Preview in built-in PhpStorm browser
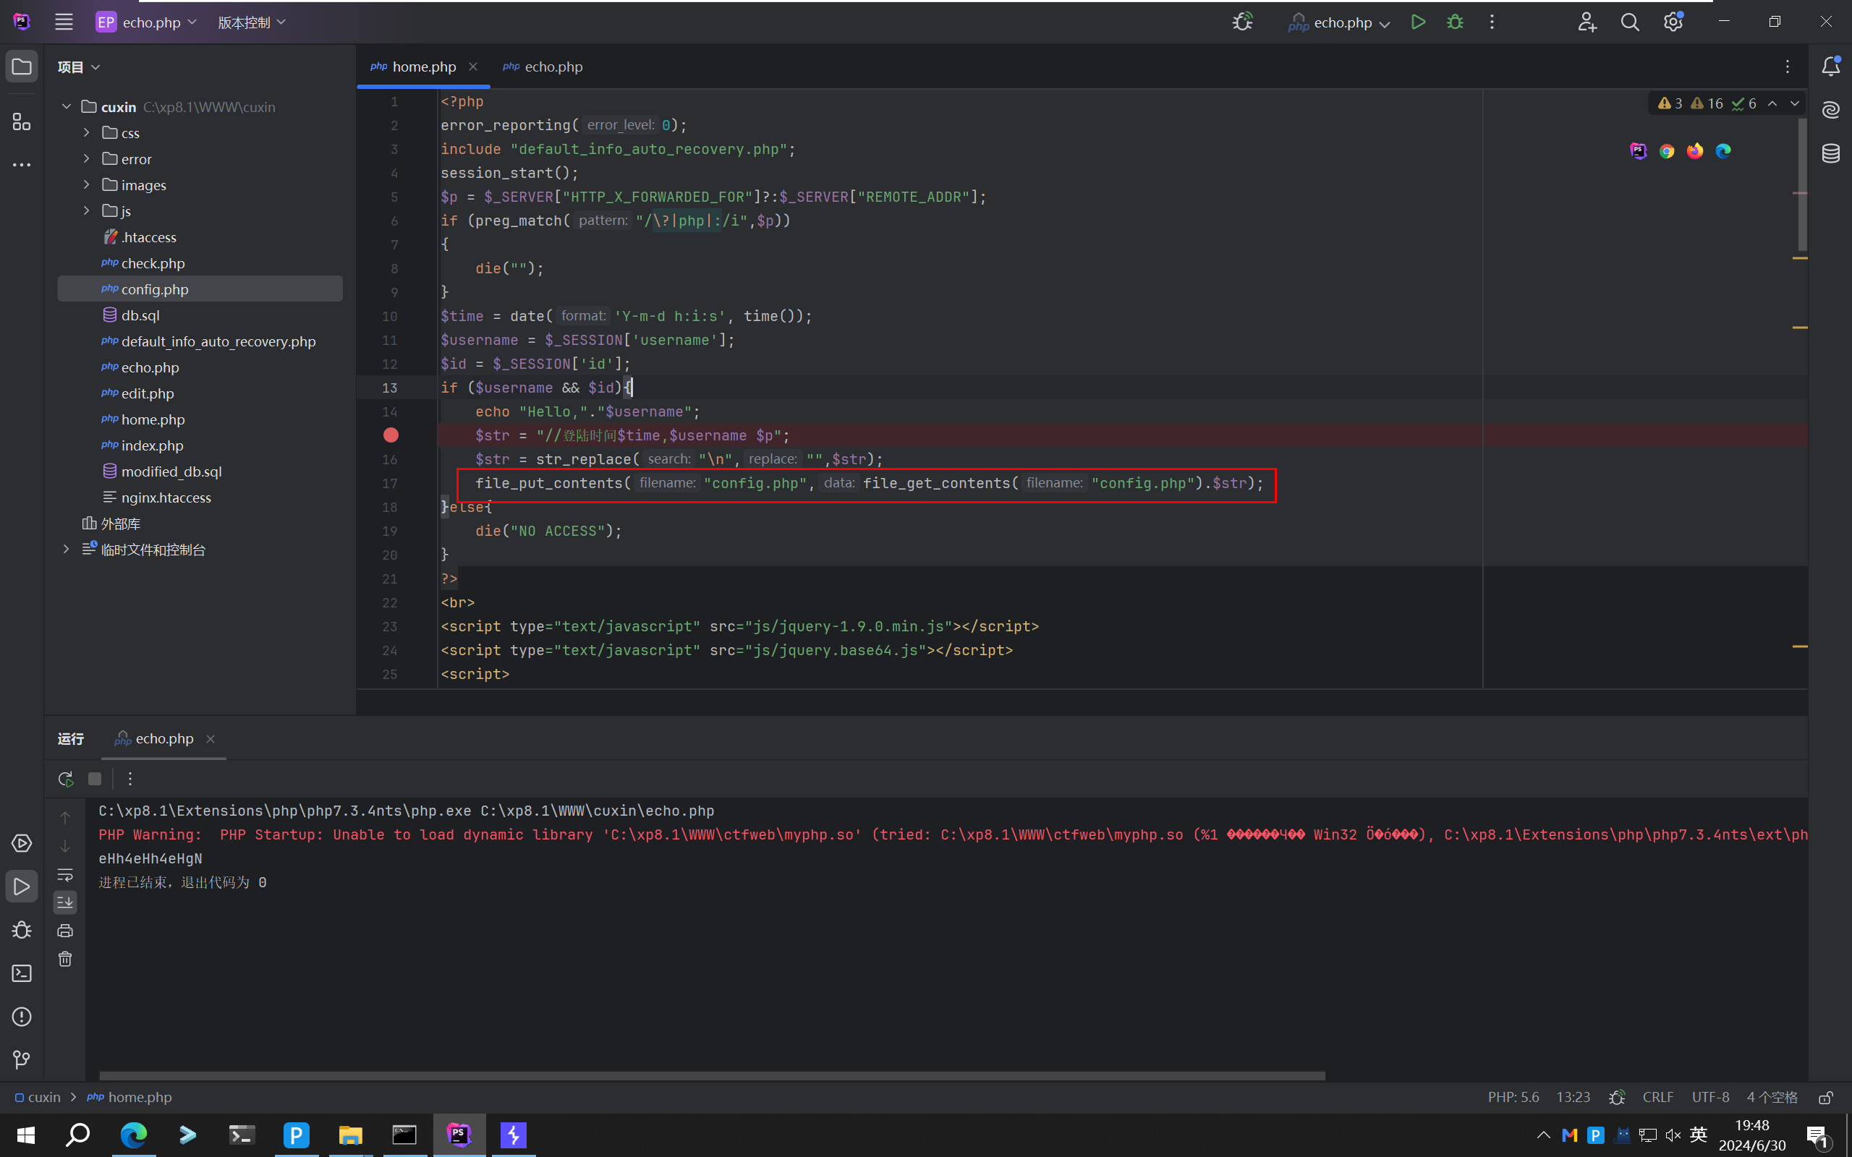Image resolution: width=1852 pixels, height=1157 pixels. pyautogui.click(x=1639, y=152)
